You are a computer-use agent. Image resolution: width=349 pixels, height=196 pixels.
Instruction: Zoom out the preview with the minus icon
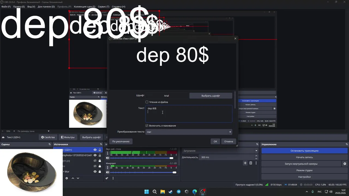click(2, 131)
